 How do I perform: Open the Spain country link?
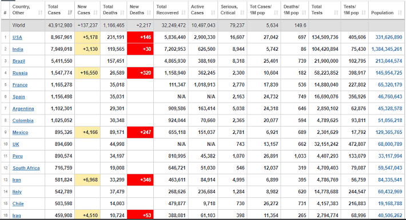pos(19,97)
